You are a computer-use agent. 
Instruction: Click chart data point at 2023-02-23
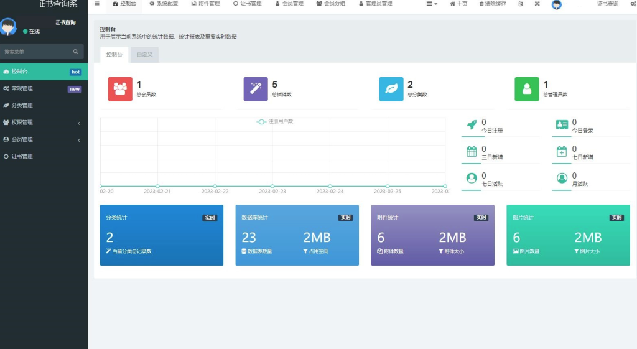pyautogui.click(x=272, y=186)
